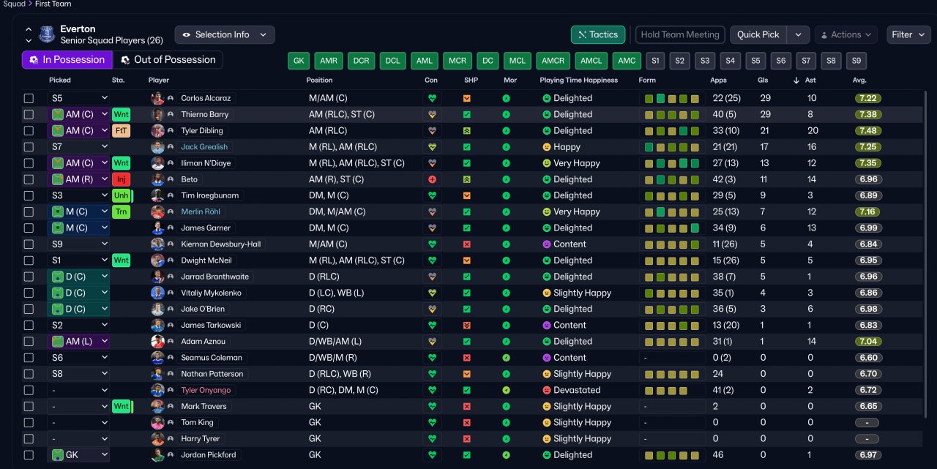Screen dimensions: 937x469
Task: Click Seamus Coleman's morale icon
Action: click(506, 358)
